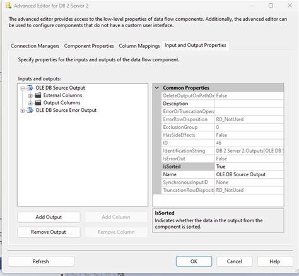Screen dimensions: 299x276
Task: Click the TruncationRowDisposition property label
Action: (x=188, y=190)
